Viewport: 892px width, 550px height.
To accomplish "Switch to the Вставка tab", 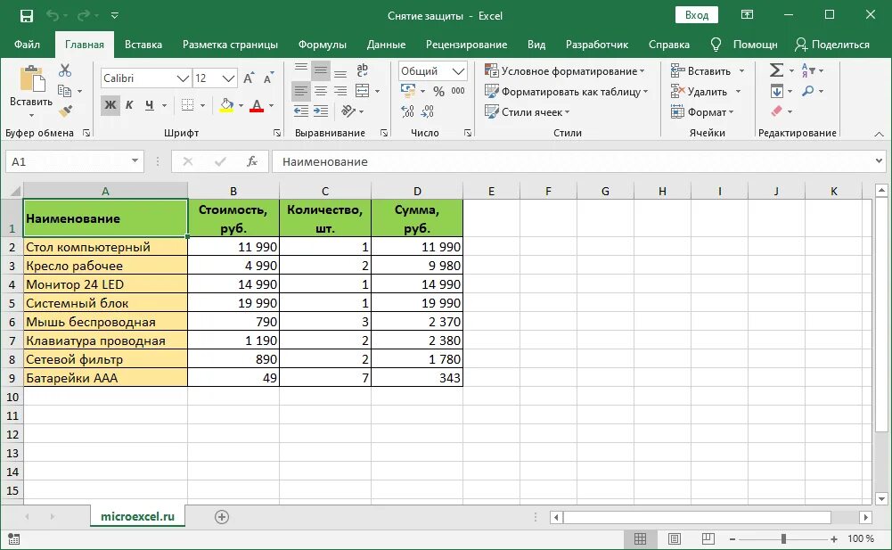I will tap(143, 45).
